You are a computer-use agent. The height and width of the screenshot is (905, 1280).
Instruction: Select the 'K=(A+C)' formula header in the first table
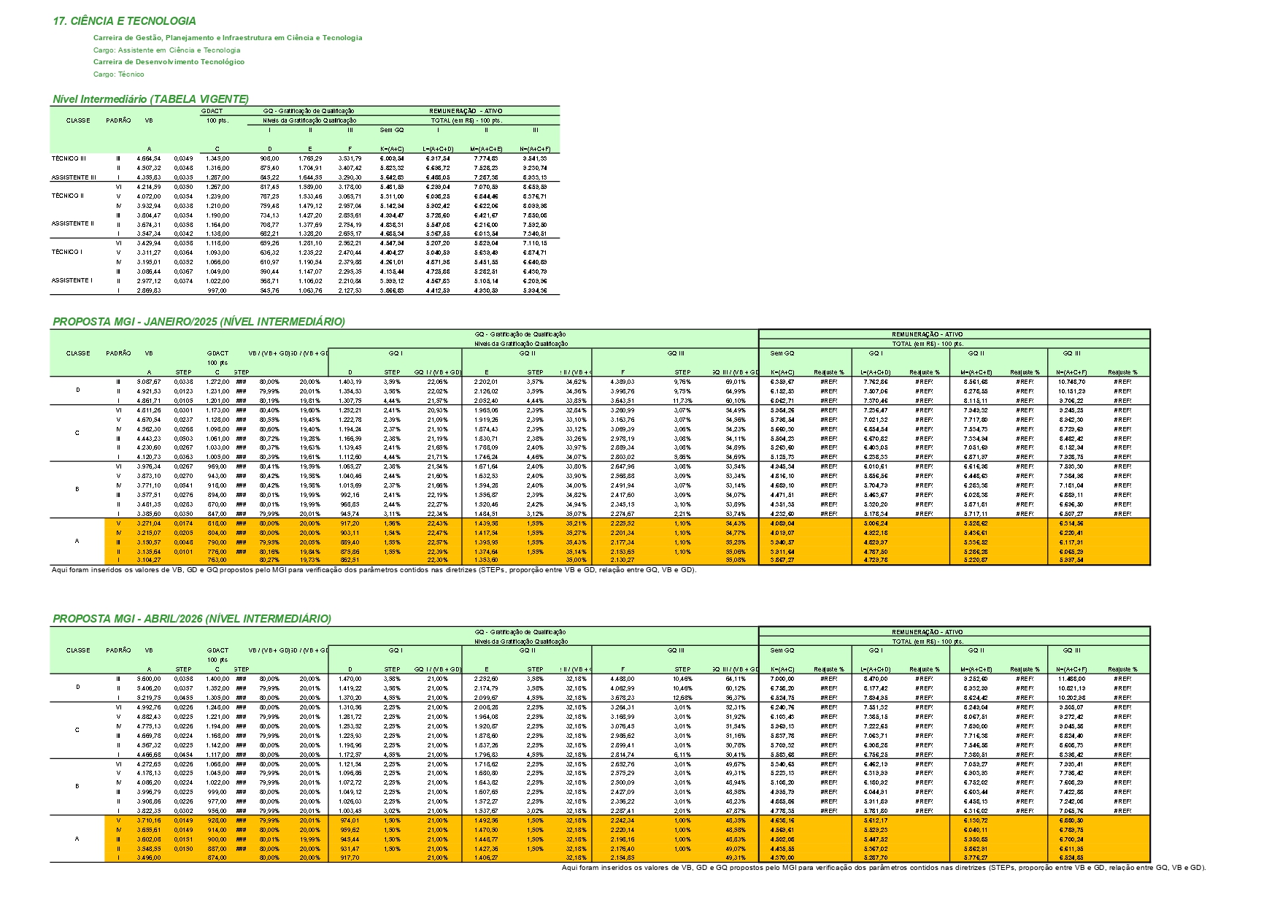click(391, 149)
